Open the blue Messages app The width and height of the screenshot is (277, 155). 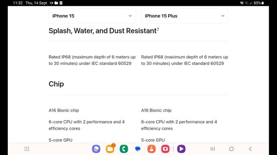[x=138, y=149]
